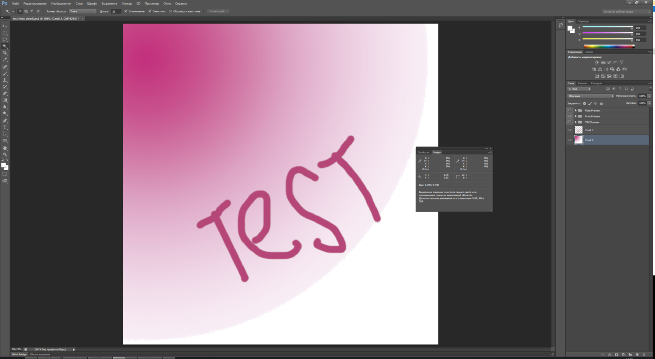Image resolution: width=655 pixels, height=359 pixels.
Task: Uncheck the Сглаживание option
Action: click(x=127, y=11)
